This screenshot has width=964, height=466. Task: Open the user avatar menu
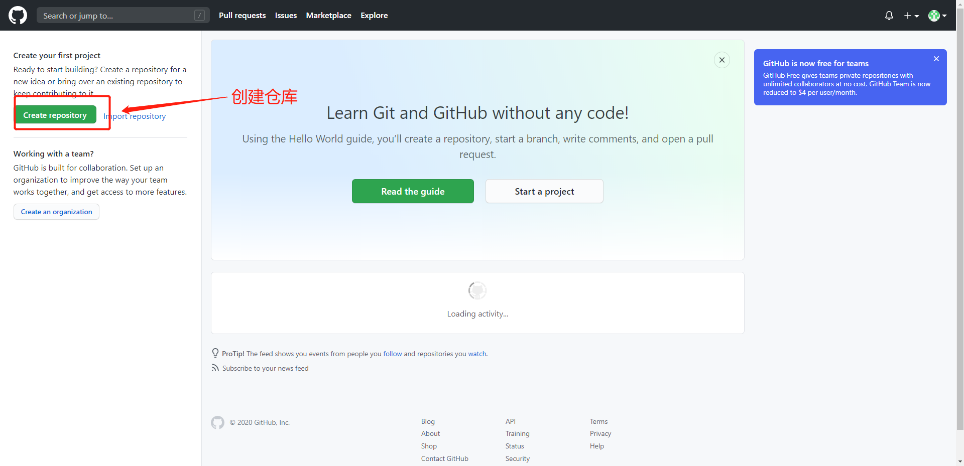coord(937,16)
